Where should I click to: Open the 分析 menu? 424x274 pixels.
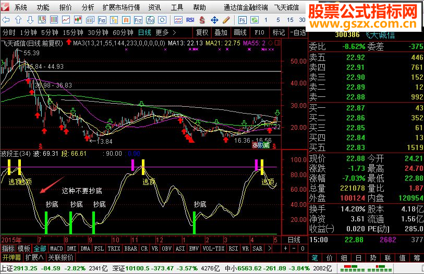pos(88,7)
